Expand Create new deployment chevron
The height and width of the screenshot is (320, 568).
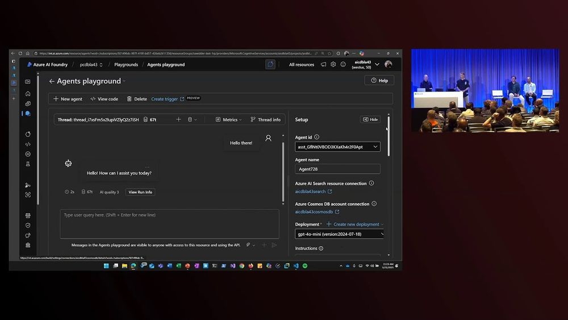tap(382, 225)
